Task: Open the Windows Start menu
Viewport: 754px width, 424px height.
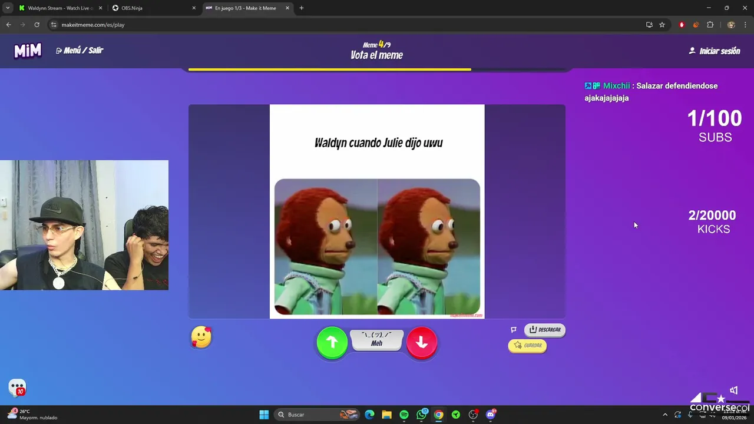Action: pyautogui.click(x=264, y=415)
